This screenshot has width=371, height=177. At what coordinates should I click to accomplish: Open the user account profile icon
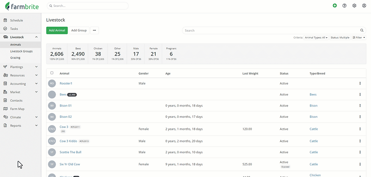pyautogui.click(x=364, y=6)
